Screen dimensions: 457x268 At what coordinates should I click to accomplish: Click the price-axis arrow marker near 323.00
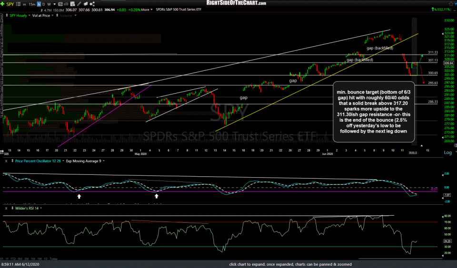coord(443,34)
